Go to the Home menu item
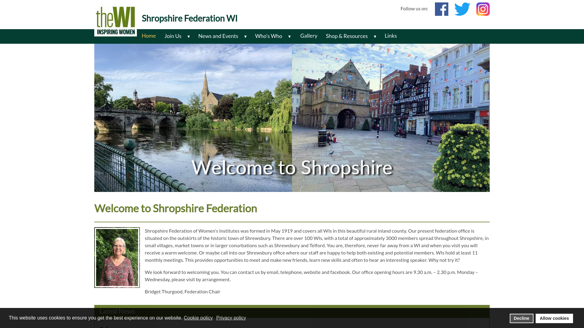584x328 pixels. coord(149,36)
